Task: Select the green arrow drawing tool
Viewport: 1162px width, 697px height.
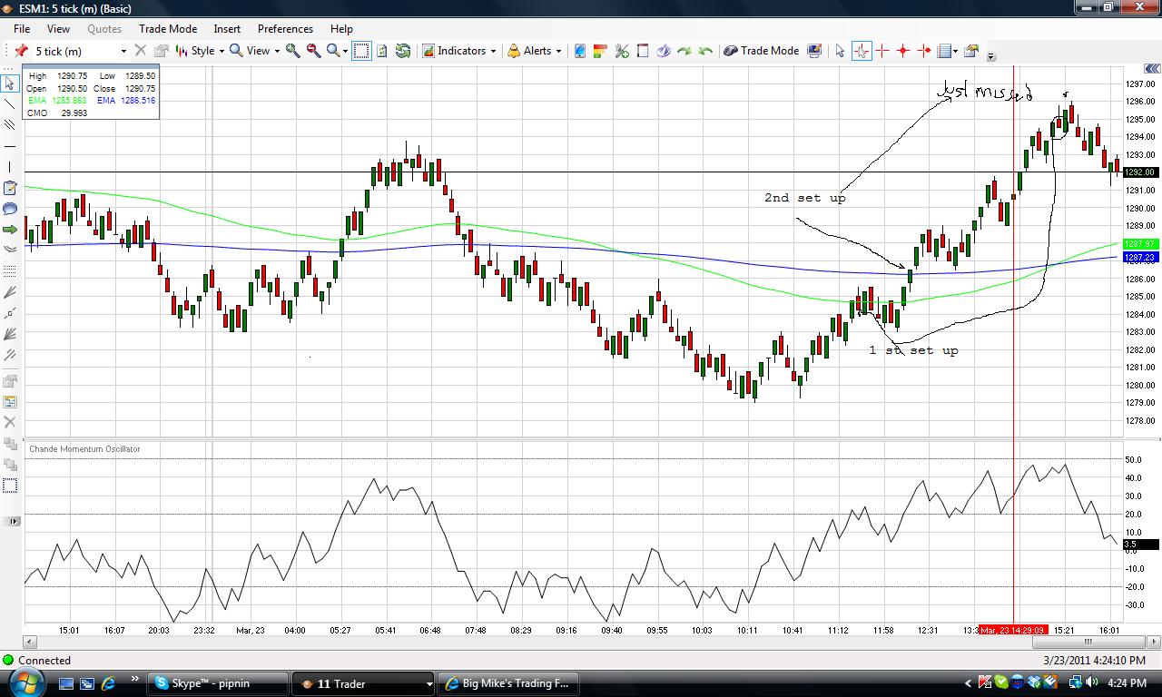Action: point(10,230)
